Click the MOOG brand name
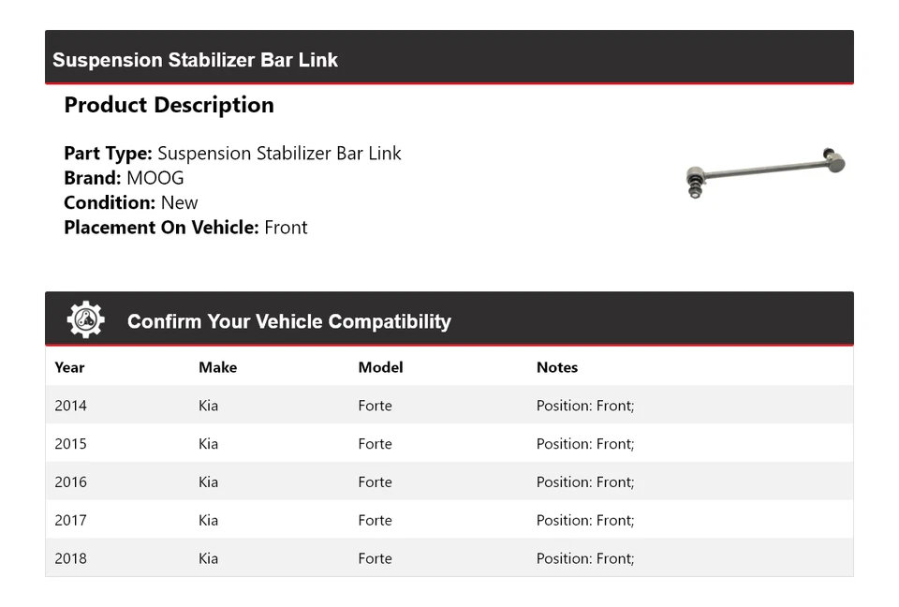This screenshot has width=899, height=607. click(x=155, y=178)
